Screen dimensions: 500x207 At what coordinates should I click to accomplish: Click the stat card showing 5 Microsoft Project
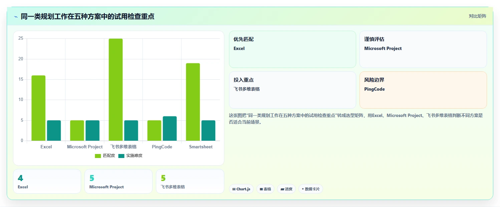tap(118, 181)
